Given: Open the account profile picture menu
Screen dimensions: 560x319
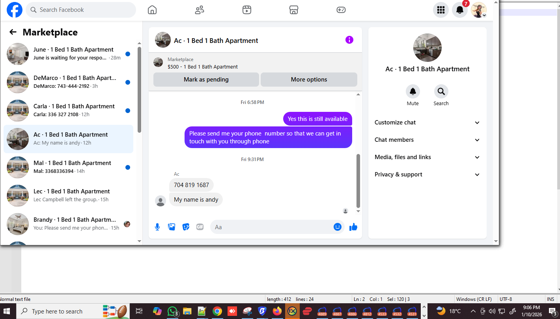Looking at the screenshot, I should click(479, 10).
